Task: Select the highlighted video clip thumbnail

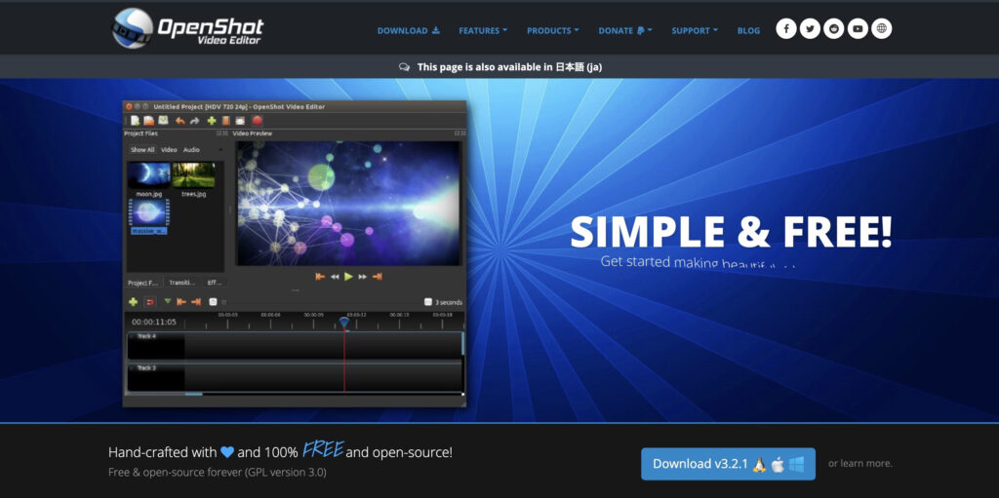Action: [x=149, y=212]
